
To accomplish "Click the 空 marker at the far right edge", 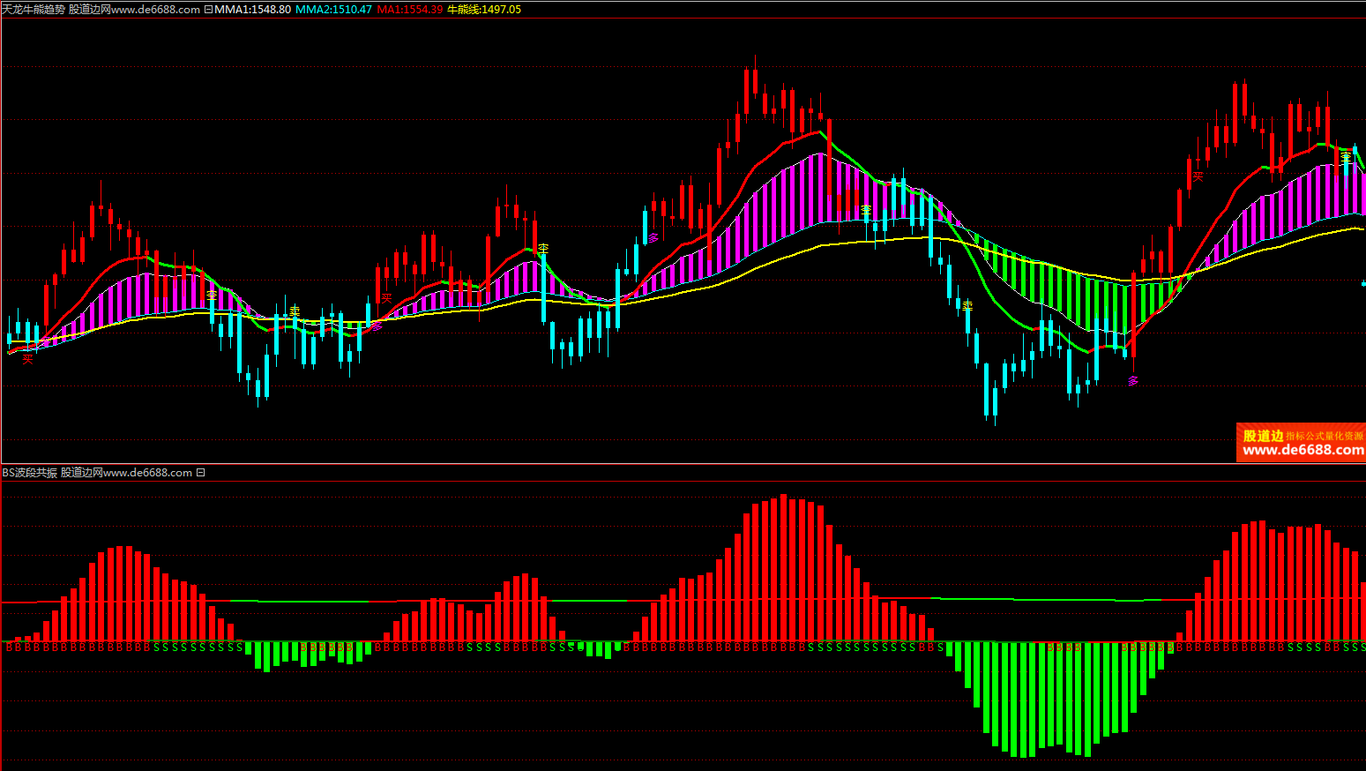I will click(x=1346, y=158).
